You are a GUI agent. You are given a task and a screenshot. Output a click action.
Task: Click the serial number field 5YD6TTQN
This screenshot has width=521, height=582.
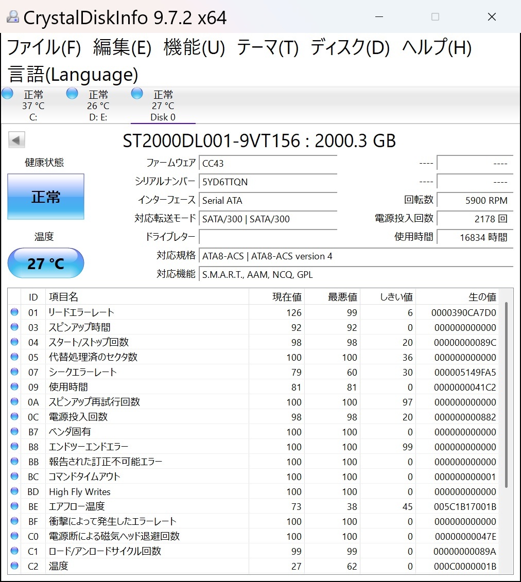point(268,182)
